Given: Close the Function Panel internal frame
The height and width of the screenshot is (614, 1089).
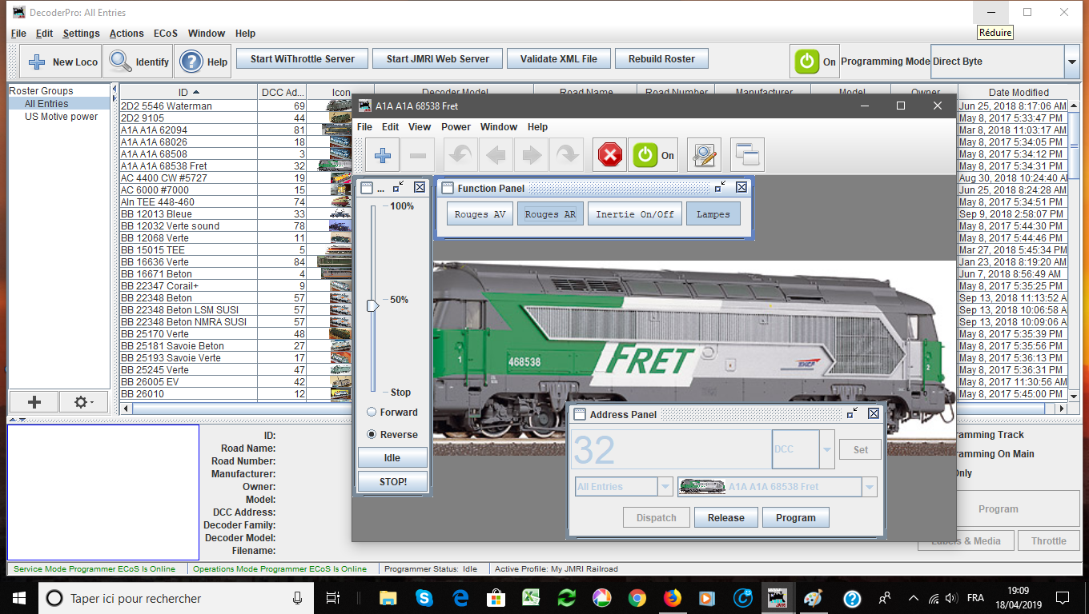Looking at the screenshot, I should (x=741, y=187).
